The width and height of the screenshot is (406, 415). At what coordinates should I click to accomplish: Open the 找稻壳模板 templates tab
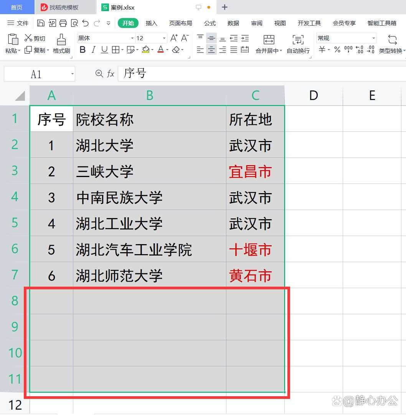coord(65,7)
